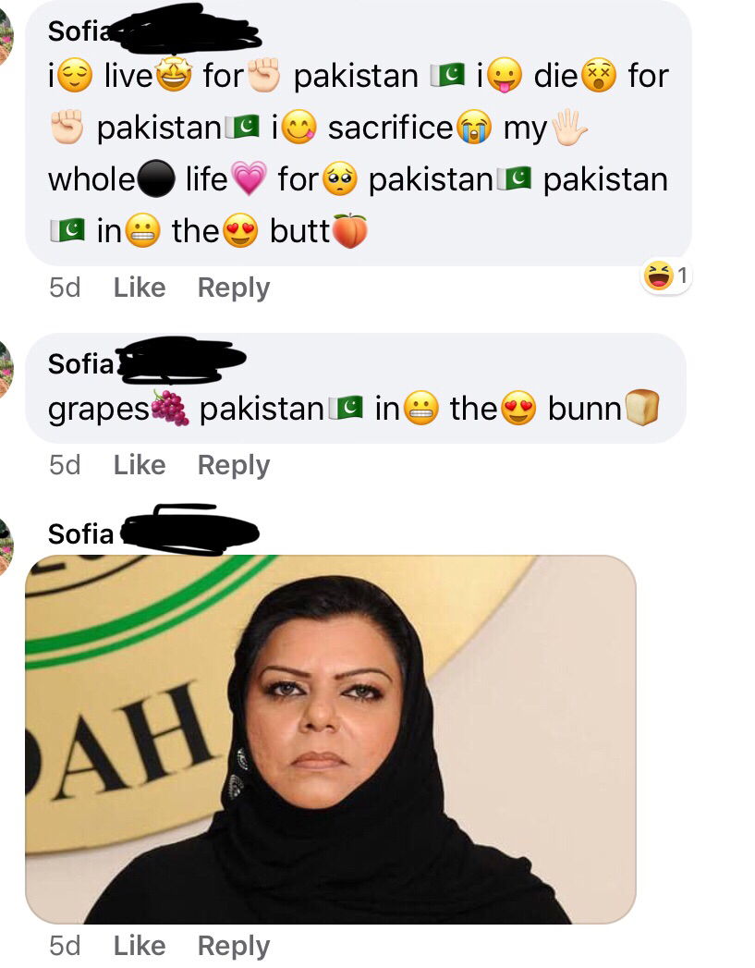The width and height of the screenshot is (755, 968).
Task: Tap the second comment's profile avatar
Action: click(6, 368)
